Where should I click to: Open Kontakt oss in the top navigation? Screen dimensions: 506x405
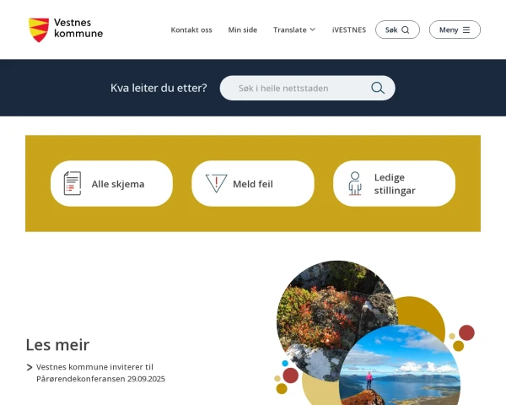pos(191,30)
